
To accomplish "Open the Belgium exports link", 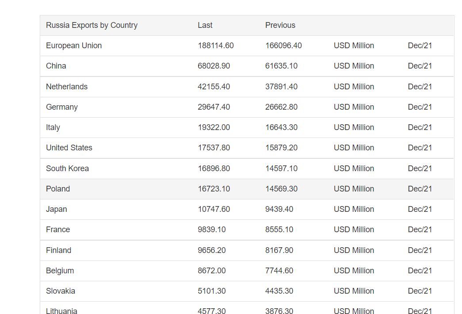I will pos(60,271).
